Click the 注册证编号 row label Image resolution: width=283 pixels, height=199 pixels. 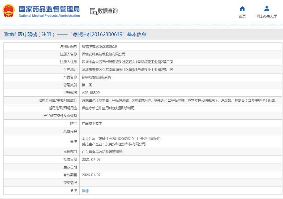[68, 46]
